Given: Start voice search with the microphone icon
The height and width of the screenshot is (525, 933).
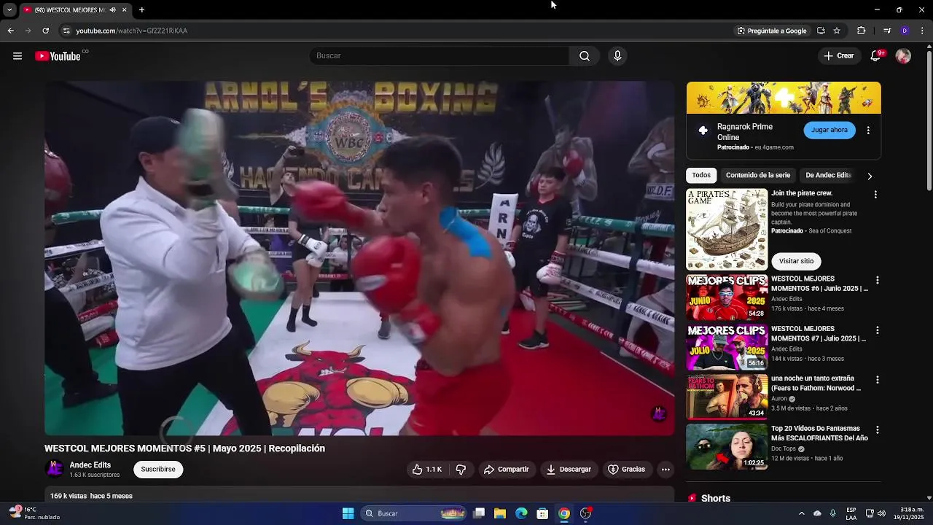Looking at the screenshot, I should pos(617,56).
